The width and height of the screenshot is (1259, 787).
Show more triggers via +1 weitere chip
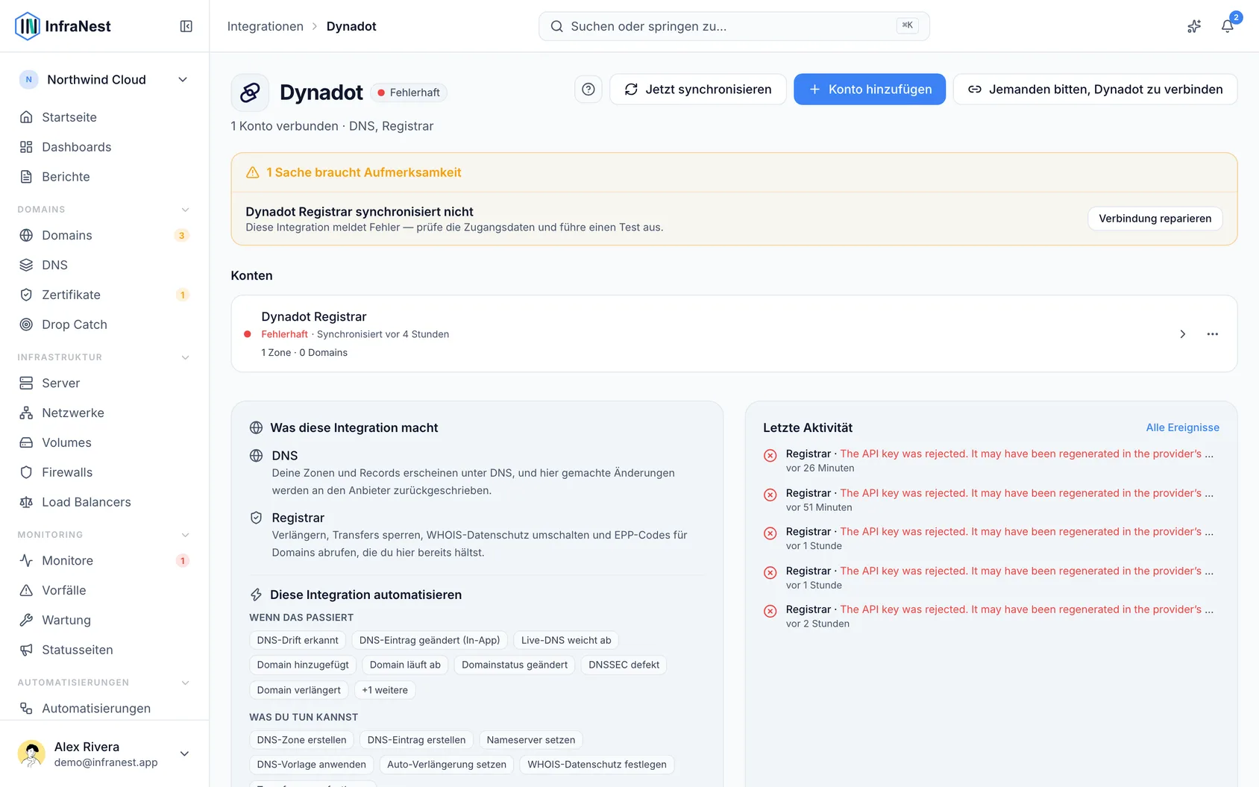(x=385, y=690)
